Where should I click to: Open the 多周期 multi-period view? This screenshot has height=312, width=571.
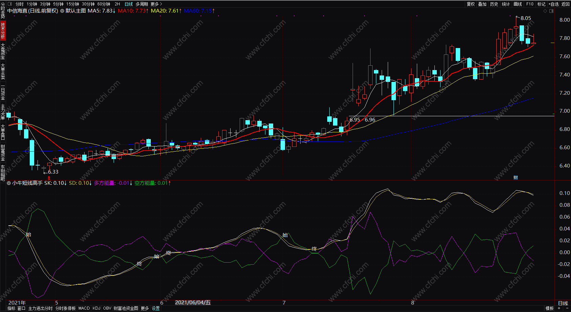pos(142,4)
